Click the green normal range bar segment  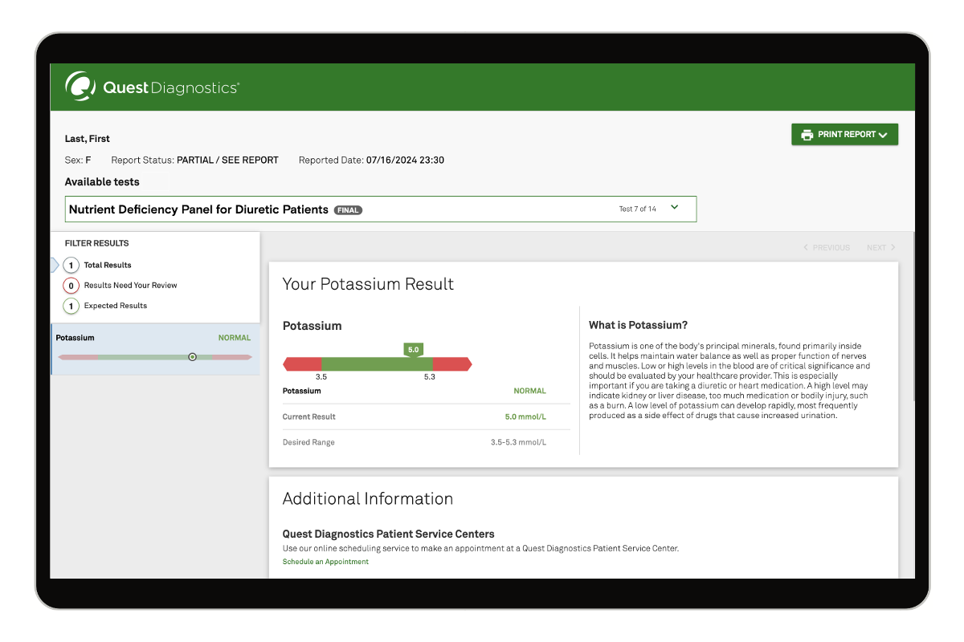click(x=377, y=364)
